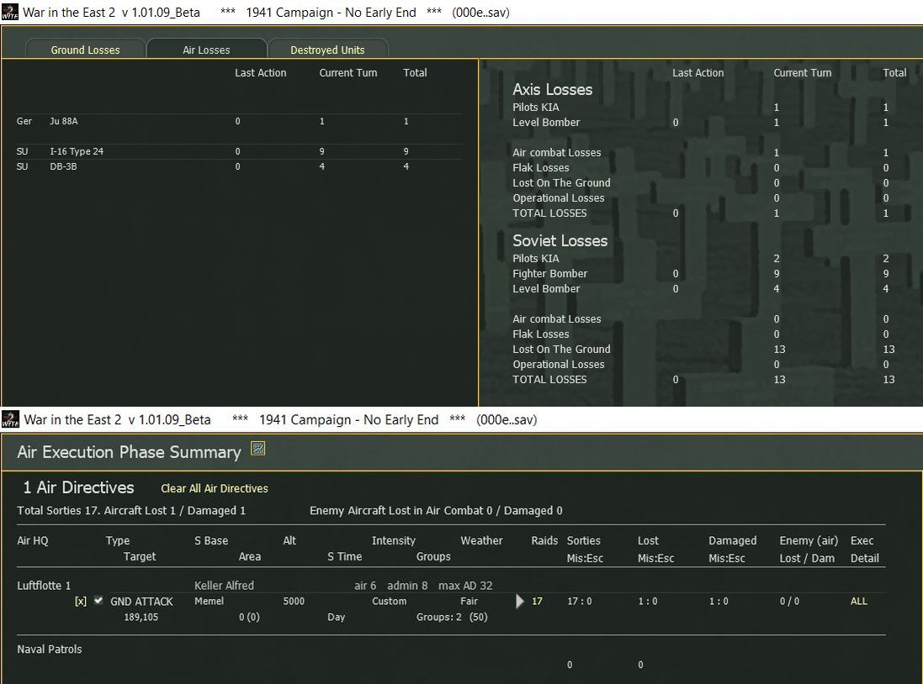The image size is (923, 684).
Task: Select the DB-3B losses row
Action: pos(239,166)
